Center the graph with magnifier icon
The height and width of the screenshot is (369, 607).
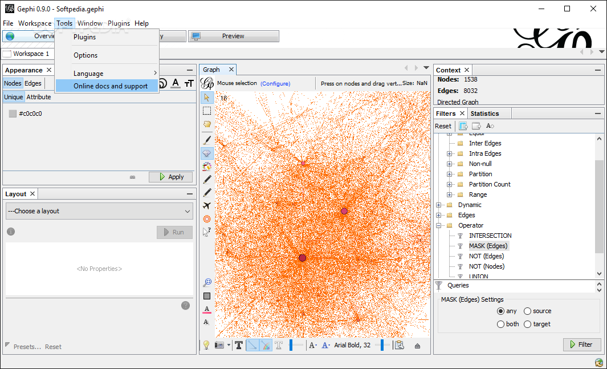point(207,283)
